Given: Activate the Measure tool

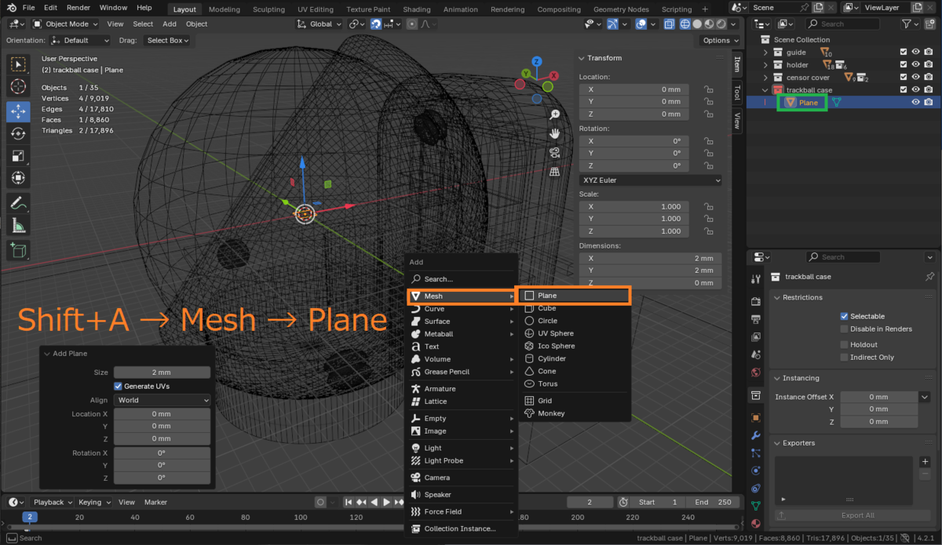Looking at the screenshot, I should pyautogui.click(x=18, y=226).
